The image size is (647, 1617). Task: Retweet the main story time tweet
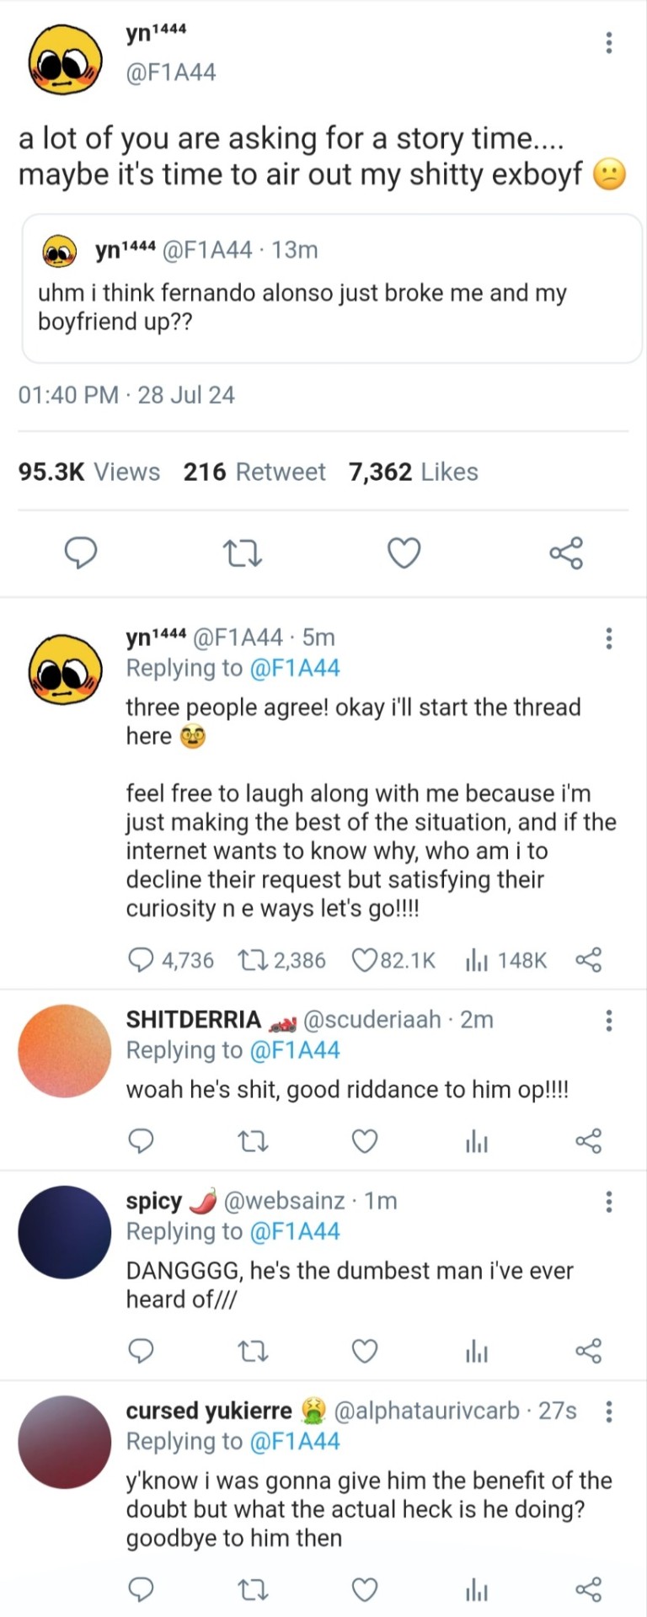(x=243, y=552)
